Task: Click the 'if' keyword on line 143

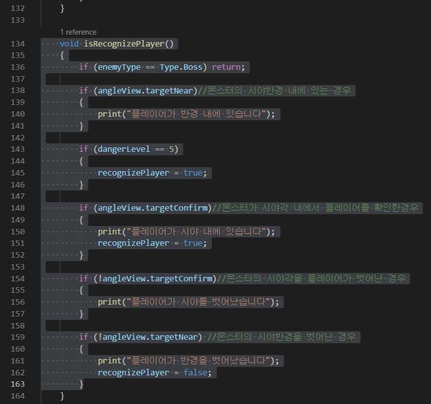Action: click(84, 149)
